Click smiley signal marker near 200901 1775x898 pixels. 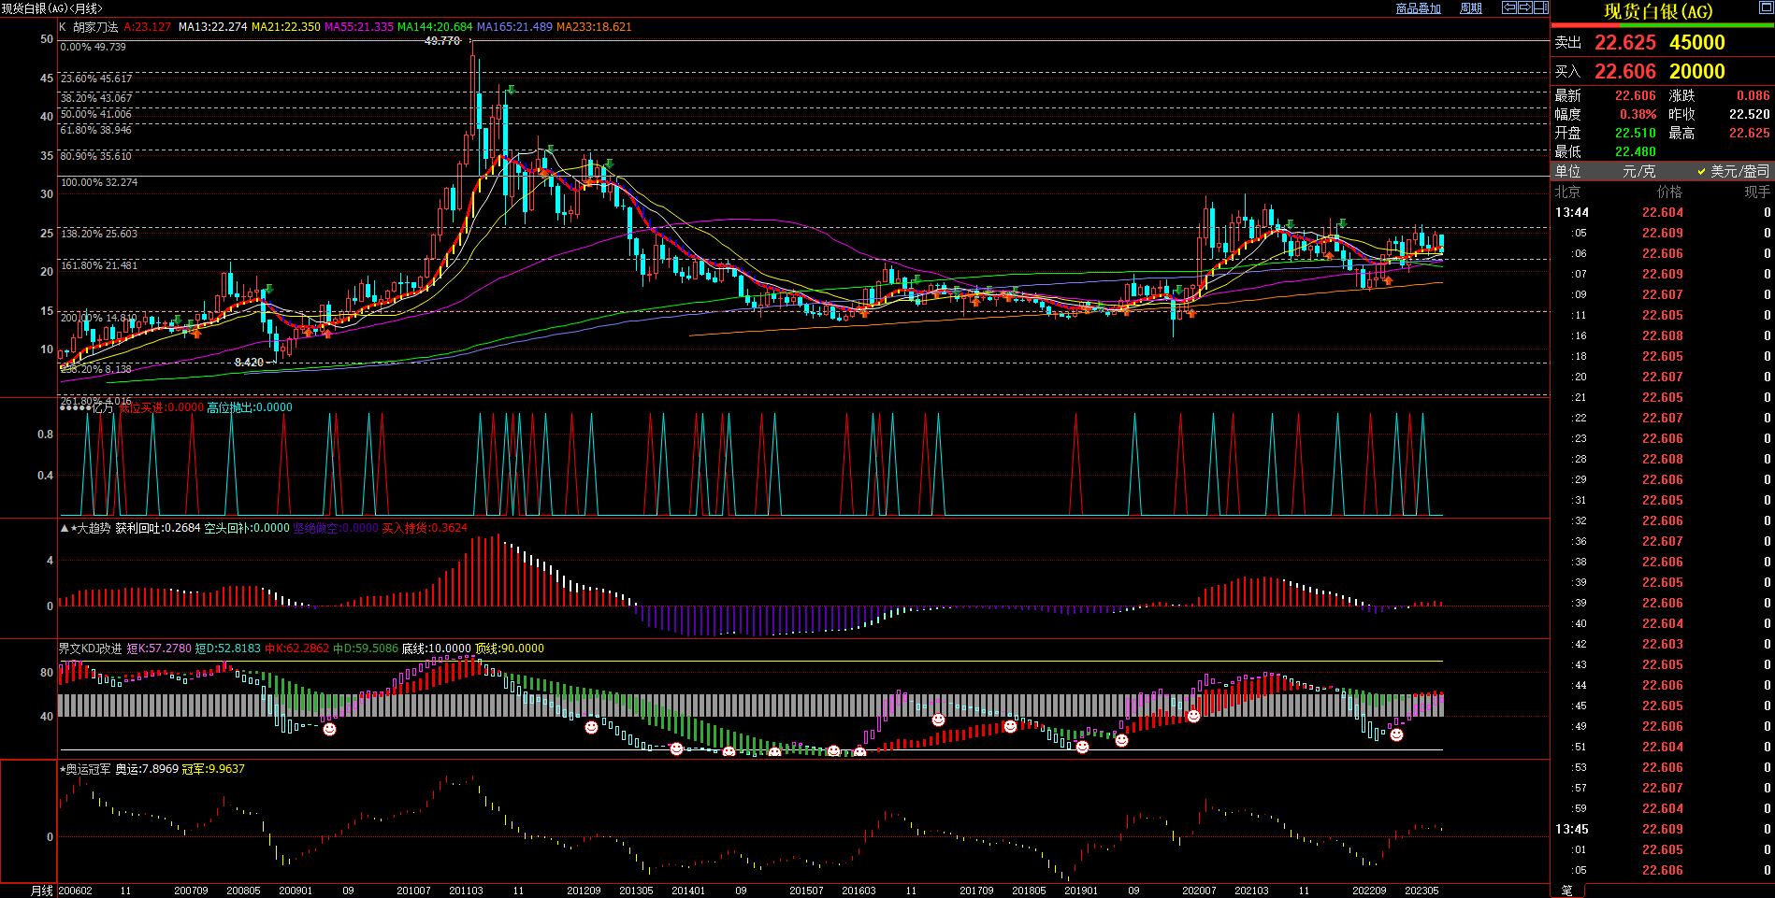(329, 729)
